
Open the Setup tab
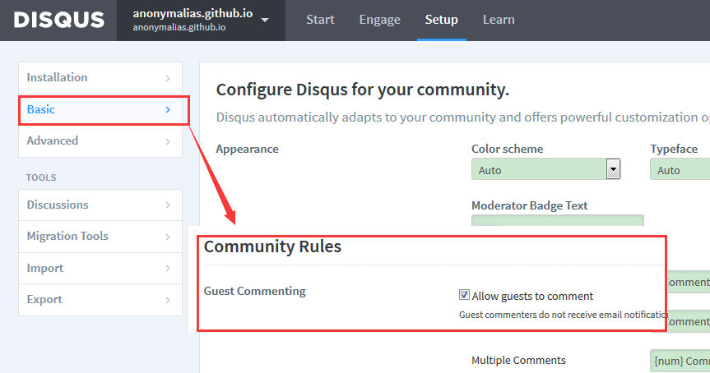coord(442,20)
